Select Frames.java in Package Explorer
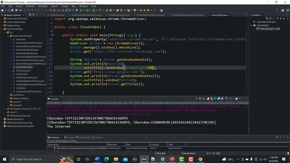The height and width of the screenshot is (163, 290). (x=22, y=74)
